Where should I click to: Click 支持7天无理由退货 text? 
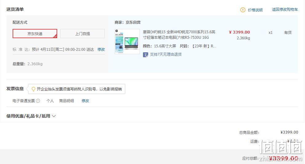pos(165,54)
